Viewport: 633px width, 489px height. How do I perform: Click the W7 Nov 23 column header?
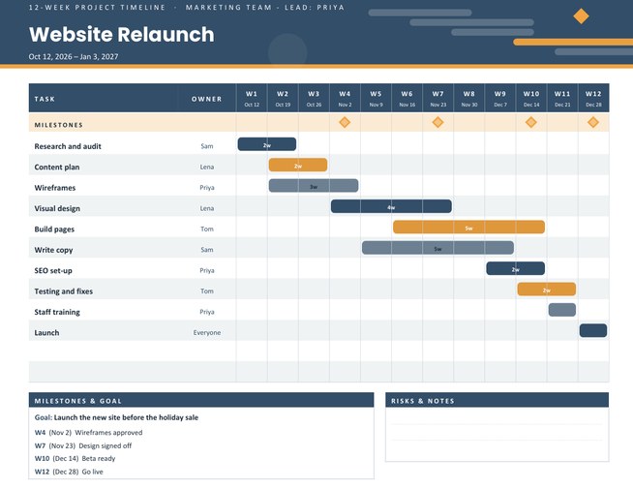pyautogui.click(x=438, y=98)
